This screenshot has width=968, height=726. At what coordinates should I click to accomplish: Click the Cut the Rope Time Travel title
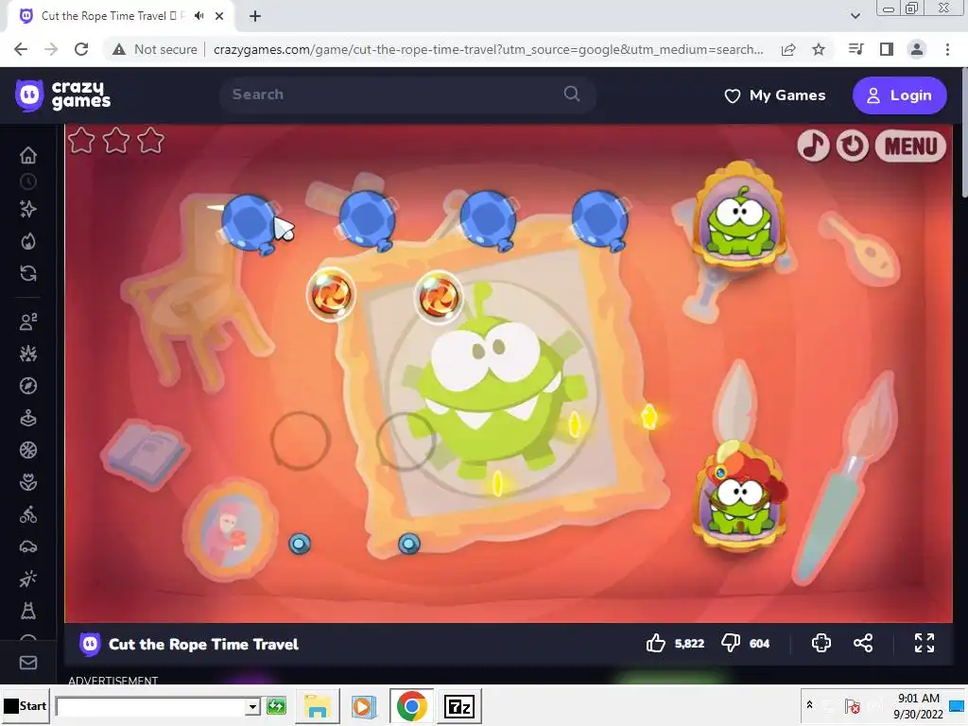(x=204, y=645)
